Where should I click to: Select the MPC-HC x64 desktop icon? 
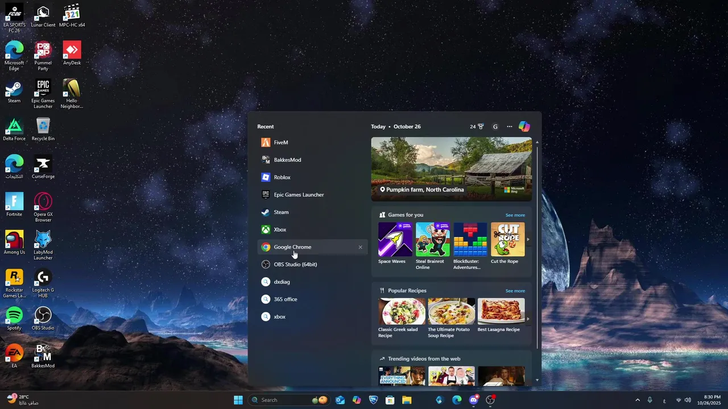(72, 16)
